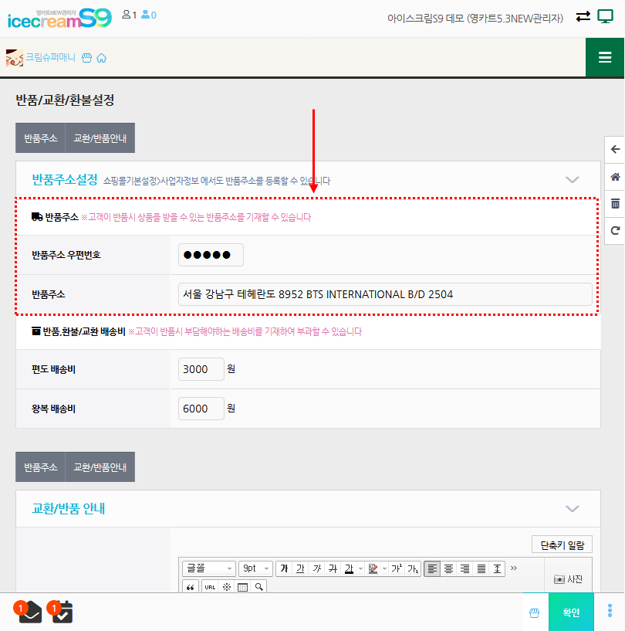Click the desktop monitor icon in header
The width and height of the screenshot is (625, 631).
606,16
